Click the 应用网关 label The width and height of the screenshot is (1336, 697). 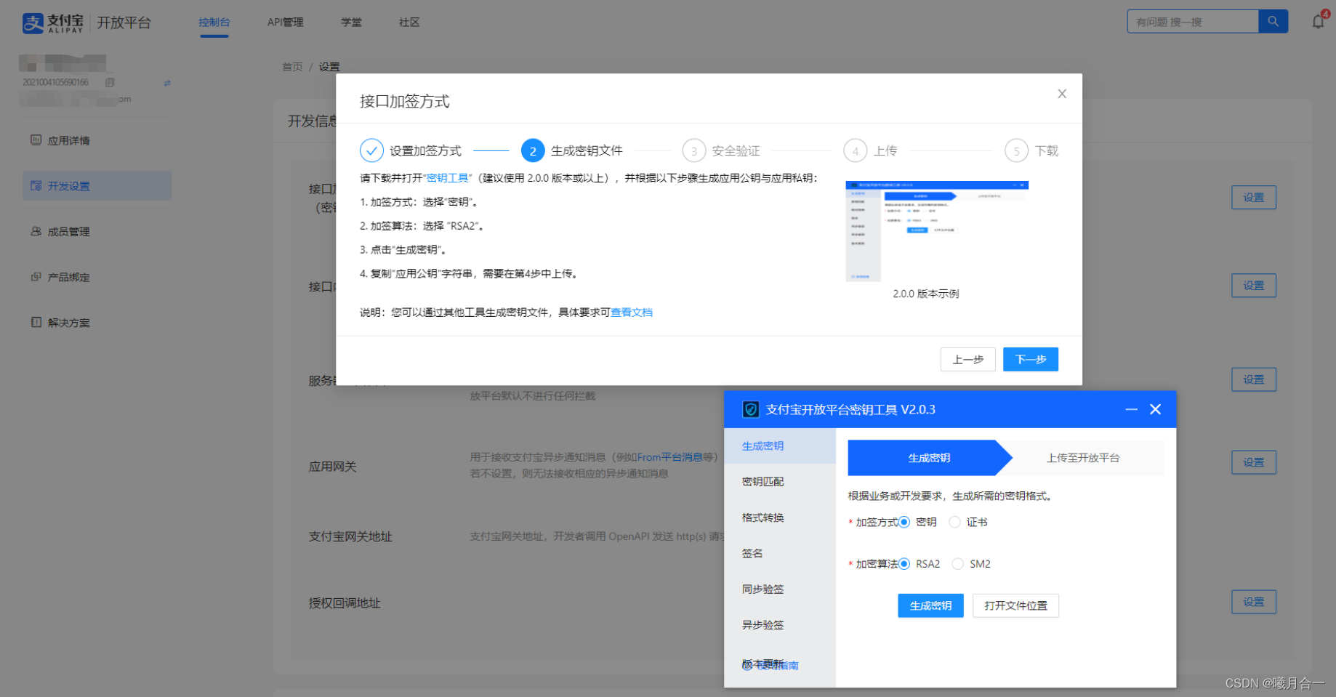click(332, 467)
